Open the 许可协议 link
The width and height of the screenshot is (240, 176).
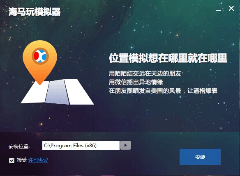coord(38,160)
